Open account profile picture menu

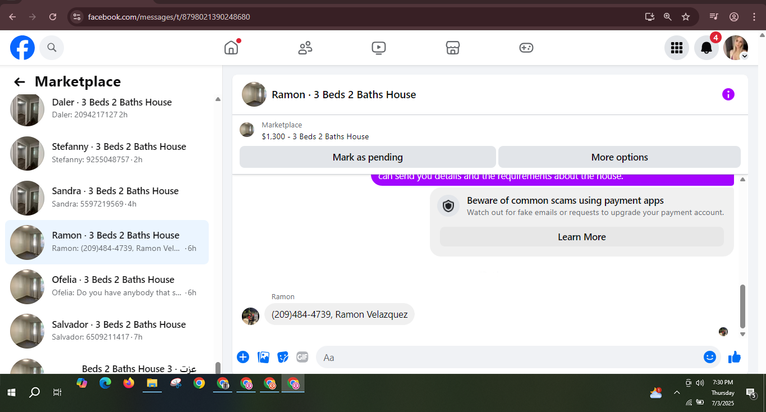pos(736,48)
